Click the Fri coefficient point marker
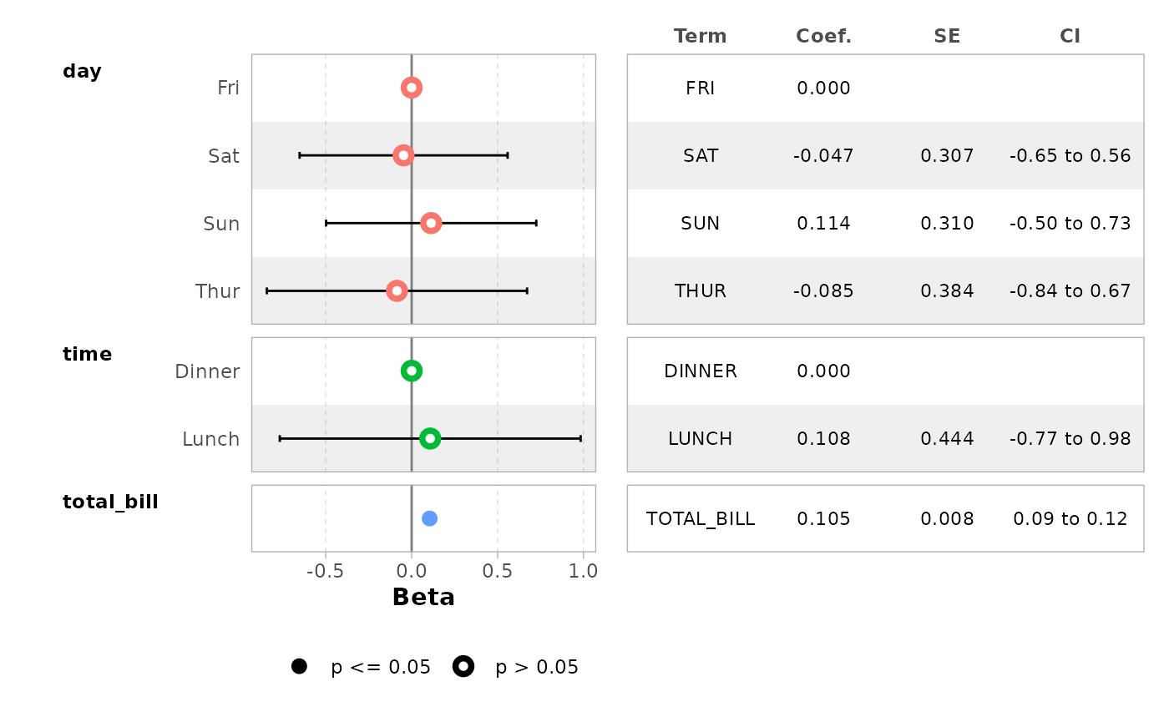This screenshot has width=1169, height=722. tap(411, 88)
